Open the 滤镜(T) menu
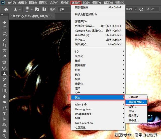This screenshot has width=161, height=139. pyautogui.click(x=76, y=3)
